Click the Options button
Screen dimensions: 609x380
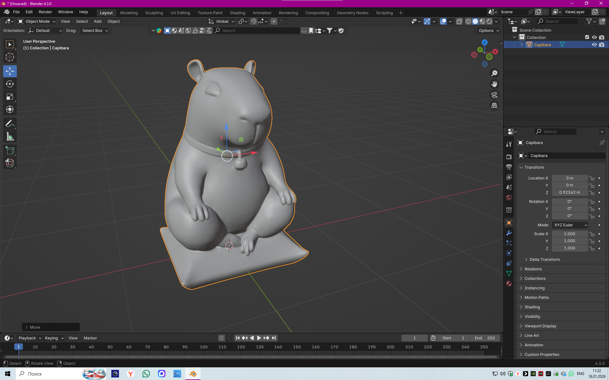point(488,31)
